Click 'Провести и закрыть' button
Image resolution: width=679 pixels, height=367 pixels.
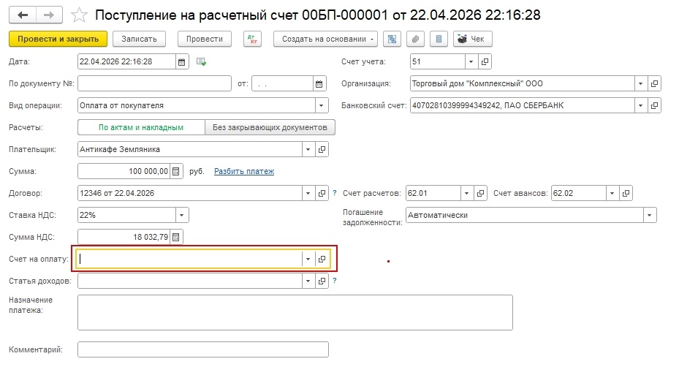[58, 39]
